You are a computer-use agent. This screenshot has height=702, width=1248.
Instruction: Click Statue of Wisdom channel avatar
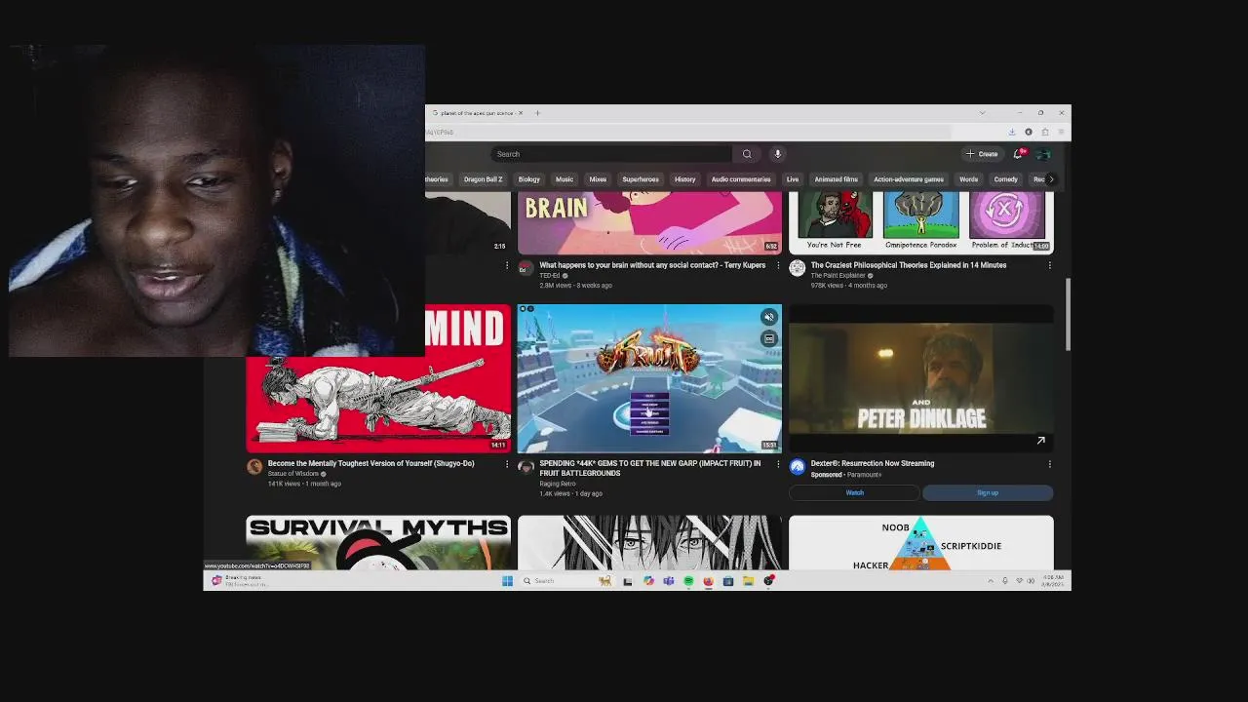click(254, 467)
